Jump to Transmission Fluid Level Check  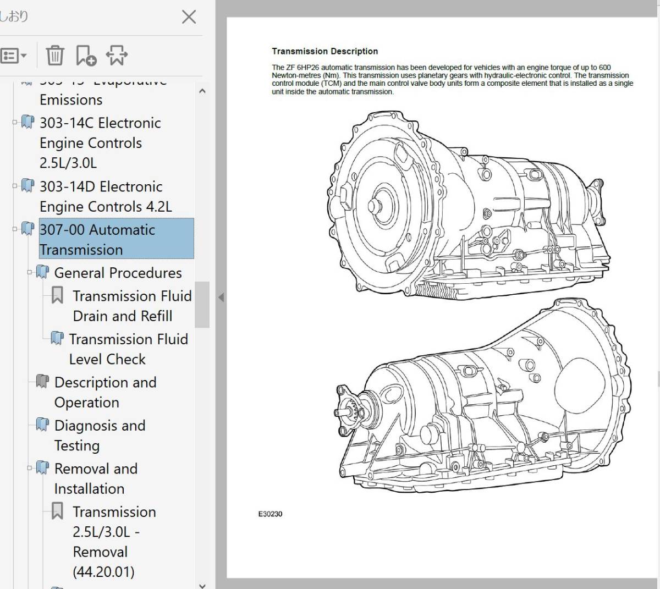tap(128, 349)
